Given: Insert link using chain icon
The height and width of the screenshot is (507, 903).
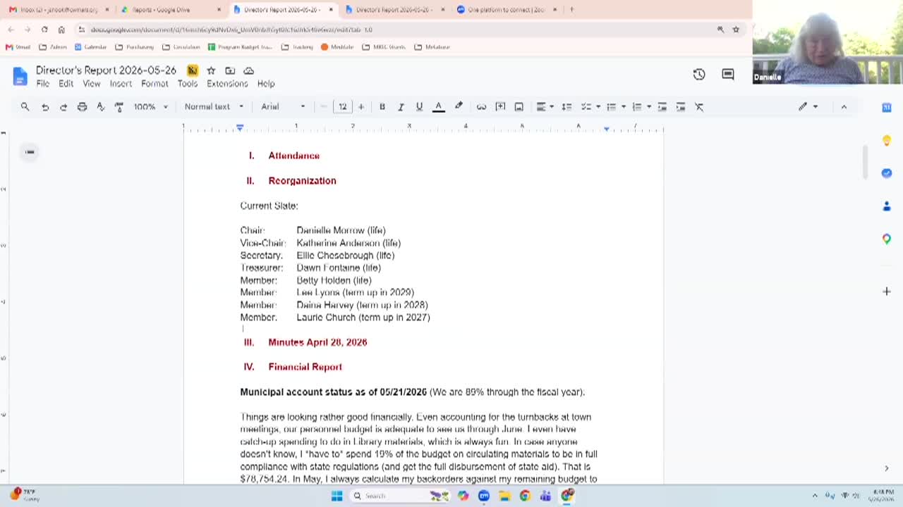Looking at the screenshot, I should (x=481, y=107).
